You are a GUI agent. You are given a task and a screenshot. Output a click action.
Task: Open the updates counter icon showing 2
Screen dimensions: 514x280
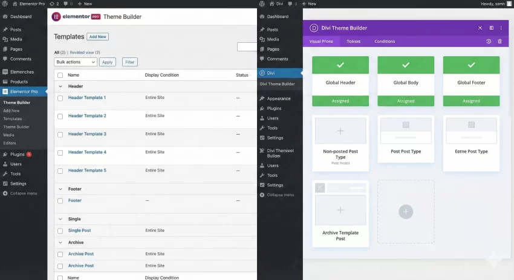point(54,4)
